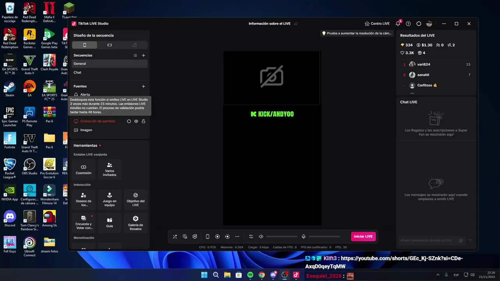Open the TikTok LIVE Studio settings gear

tap(419, 24)
